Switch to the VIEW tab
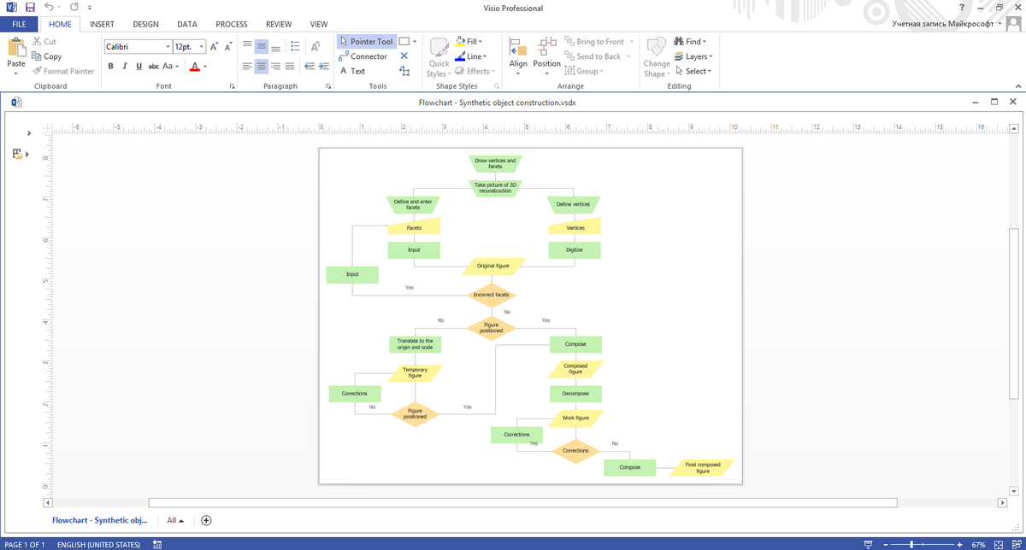The image size is (1026, 550). [319, 25]
